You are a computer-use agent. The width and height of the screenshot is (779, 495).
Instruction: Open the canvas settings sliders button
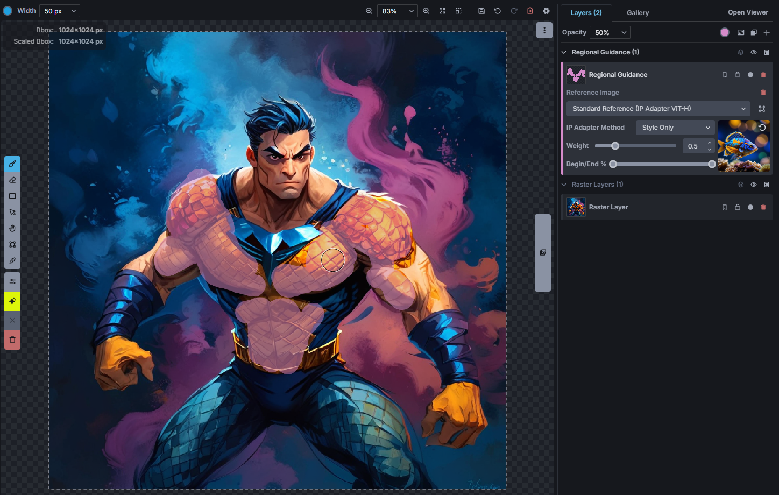tap(12, 281)
